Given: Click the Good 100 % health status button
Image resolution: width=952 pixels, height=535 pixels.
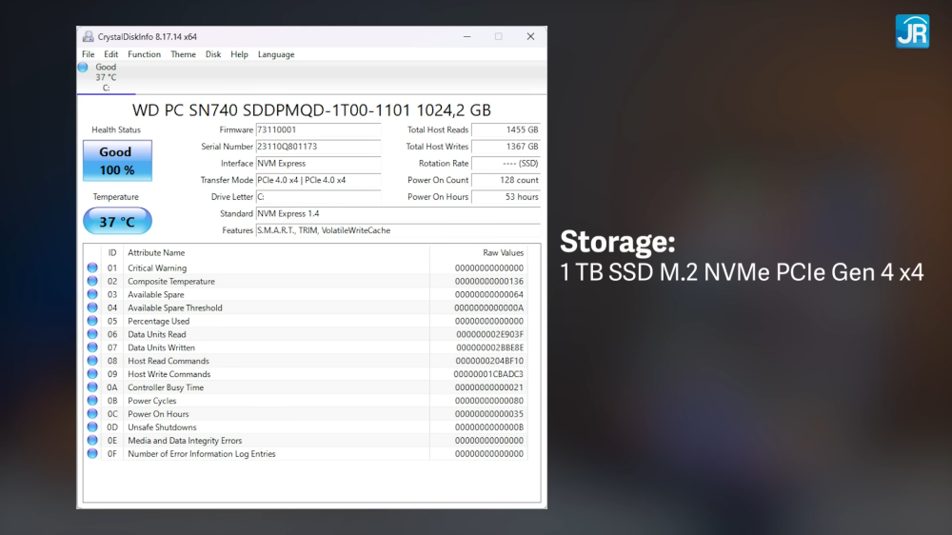Looking at the screenshot, I should coord(117,161).
